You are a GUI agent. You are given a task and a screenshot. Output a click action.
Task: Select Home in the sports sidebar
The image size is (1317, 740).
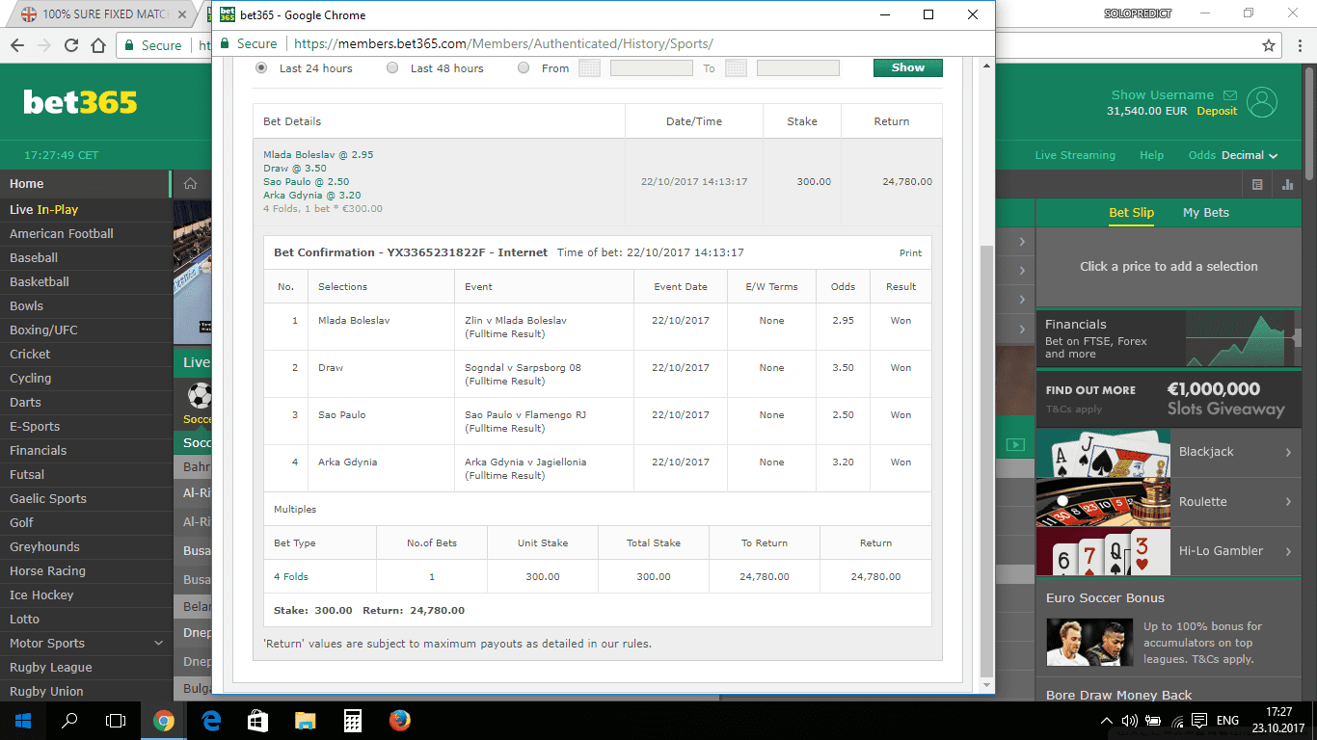pyautogui.click(x=85, y=184)
